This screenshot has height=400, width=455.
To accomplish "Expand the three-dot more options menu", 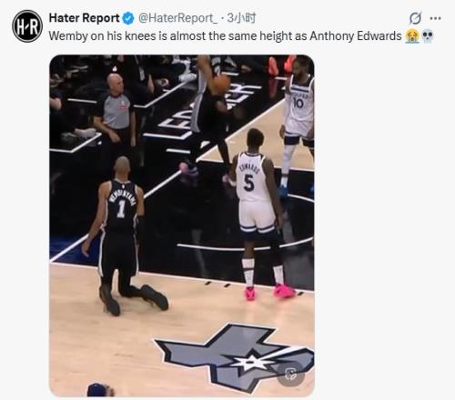I will [435, 18].
